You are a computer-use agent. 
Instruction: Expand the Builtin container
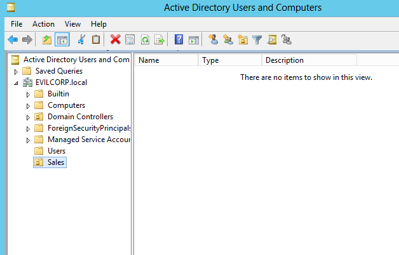(28, 95)
